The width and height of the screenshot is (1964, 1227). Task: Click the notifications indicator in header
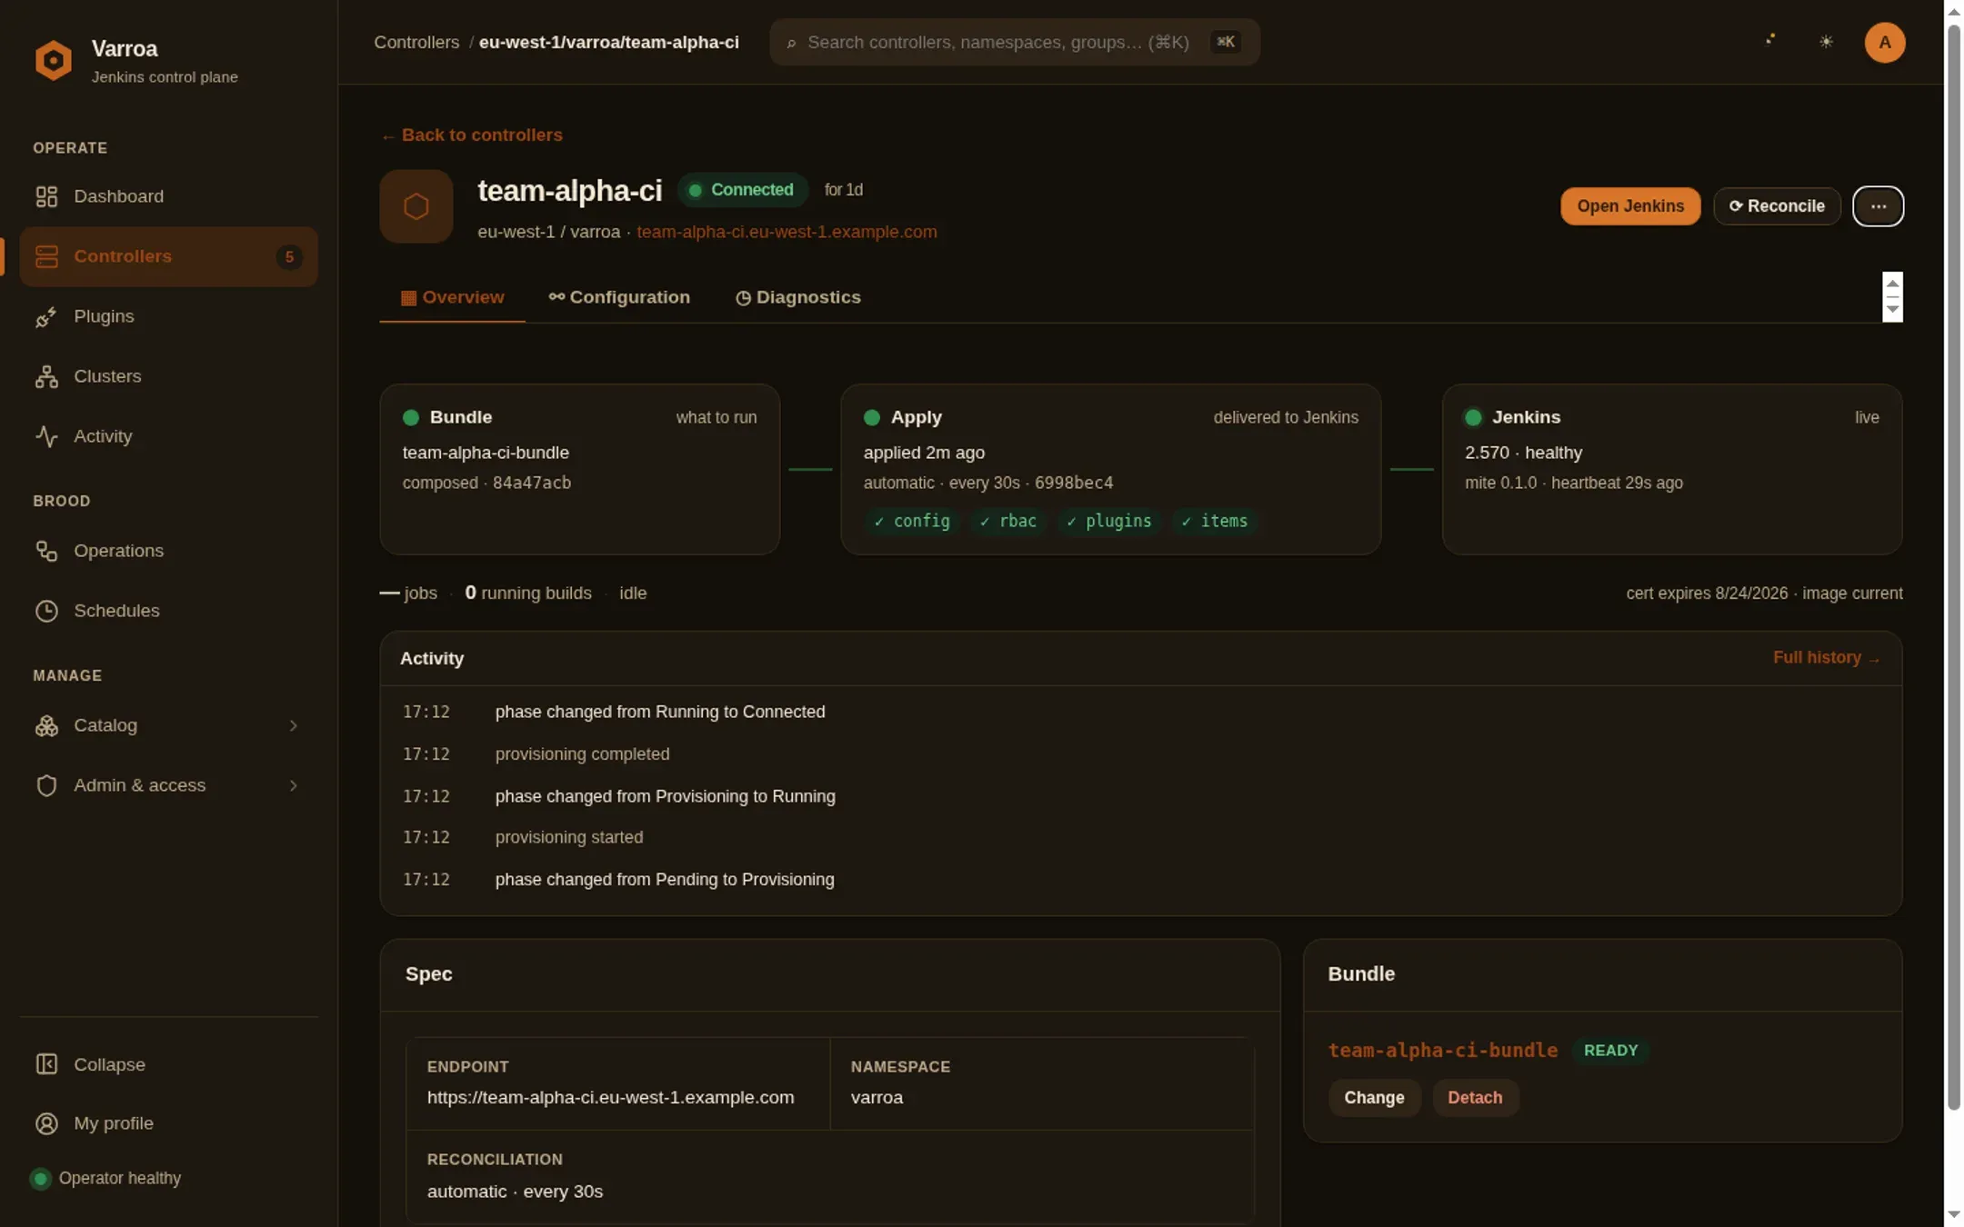click(1769, 42)
